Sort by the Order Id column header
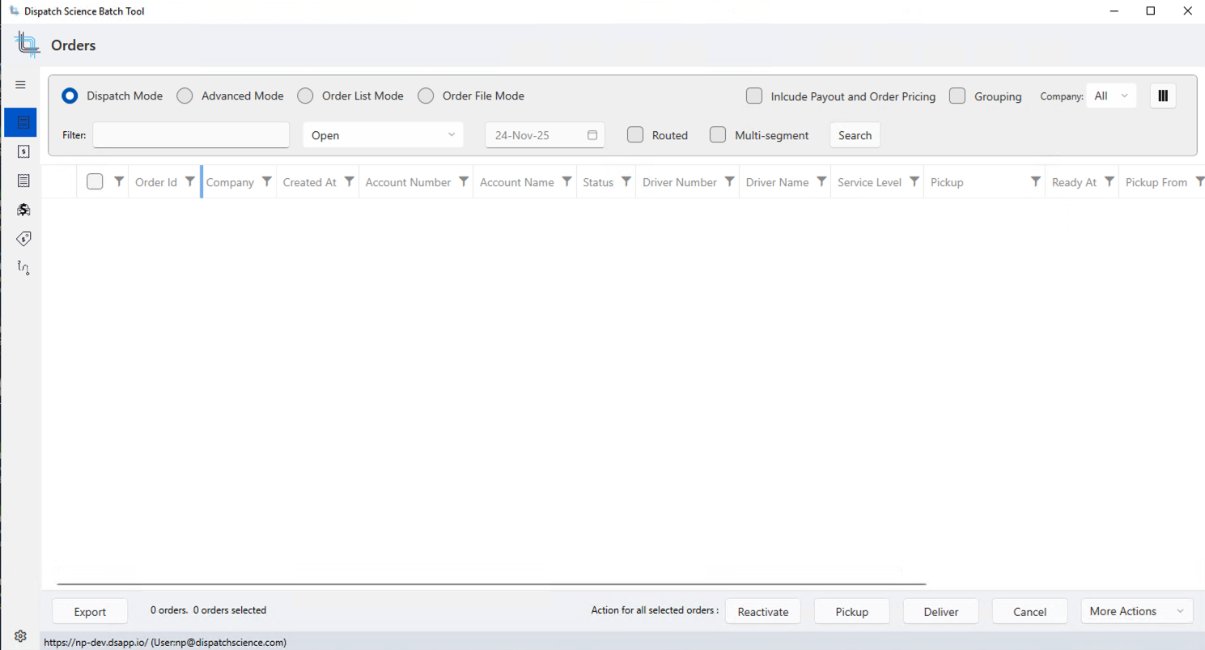 coord(156,182)
